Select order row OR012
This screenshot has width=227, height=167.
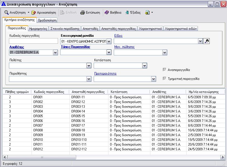coord(113,149)
